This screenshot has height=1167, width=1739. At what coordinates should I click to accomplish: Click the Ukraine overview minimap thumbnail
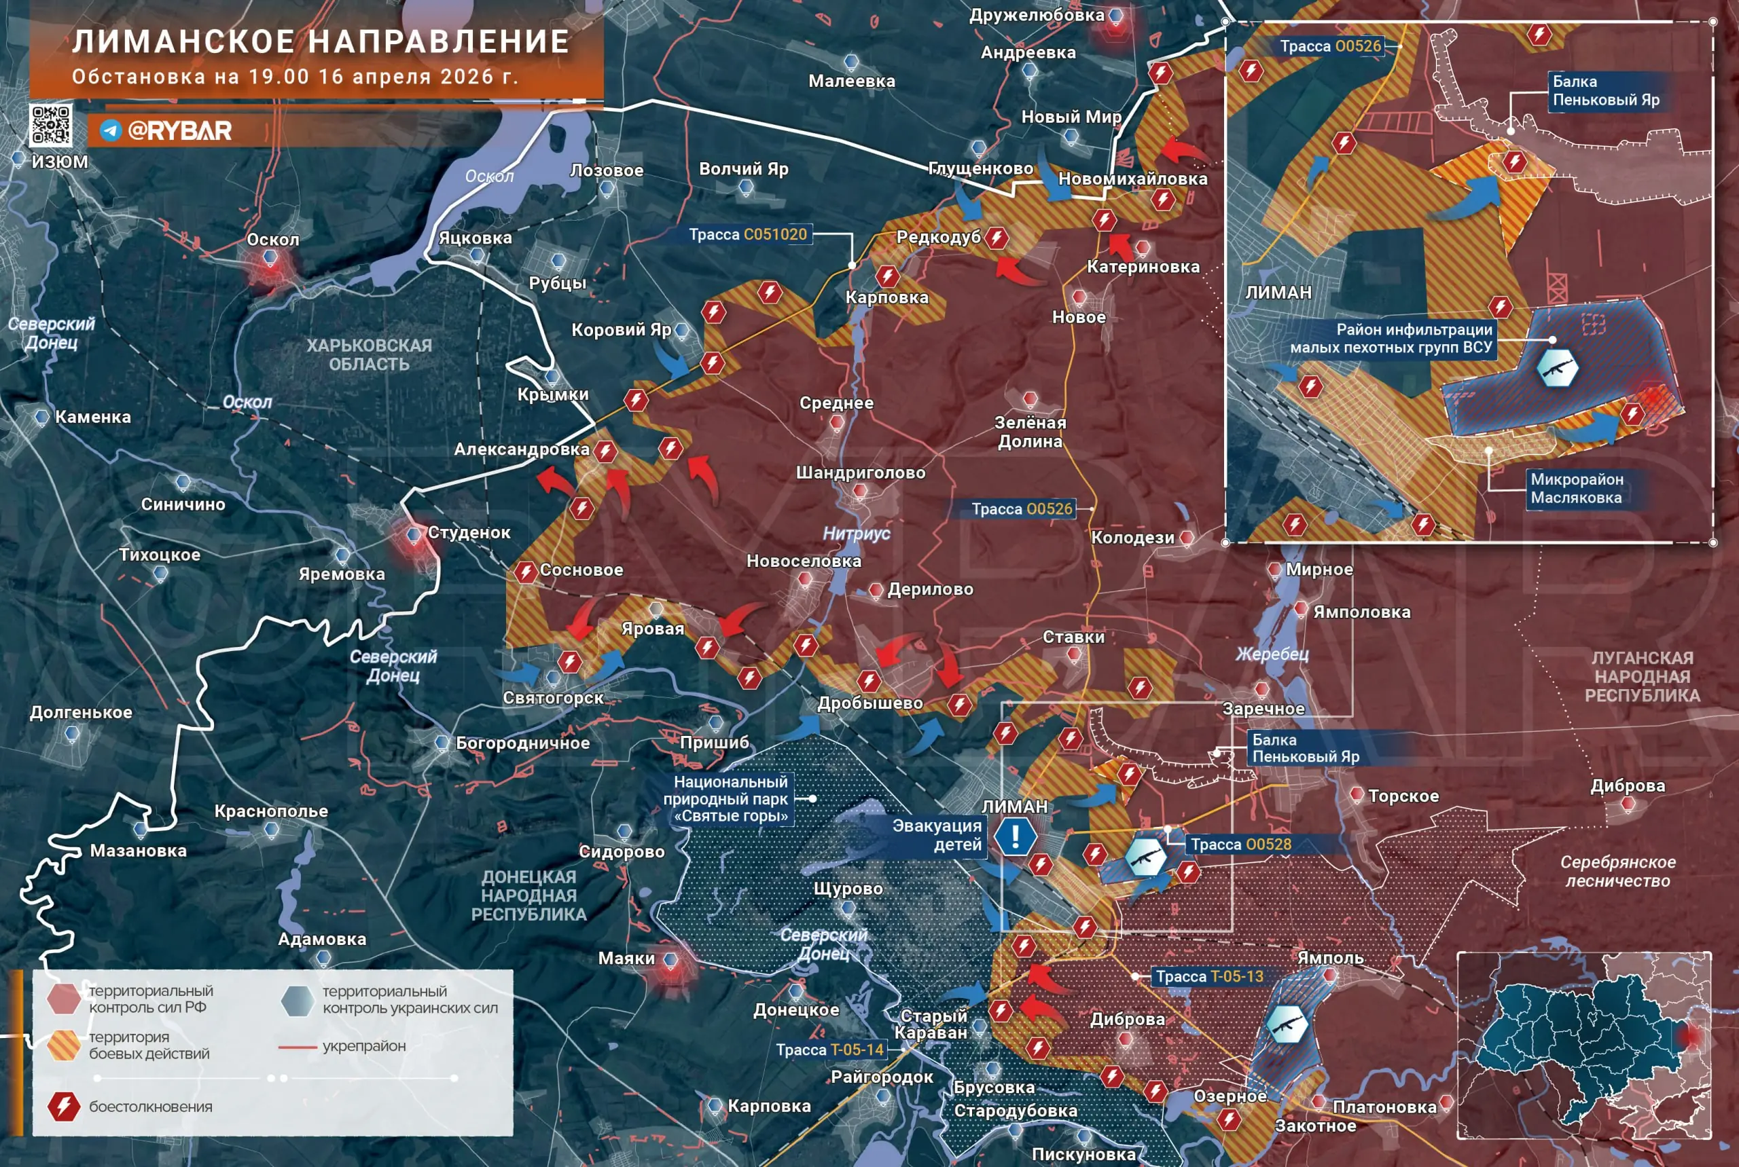tap(1583, 1045)
